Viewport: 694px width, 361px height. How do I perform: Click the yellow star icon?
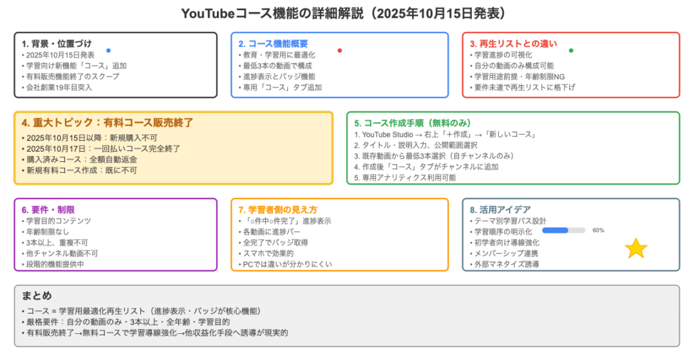click(x=636, y=249)
